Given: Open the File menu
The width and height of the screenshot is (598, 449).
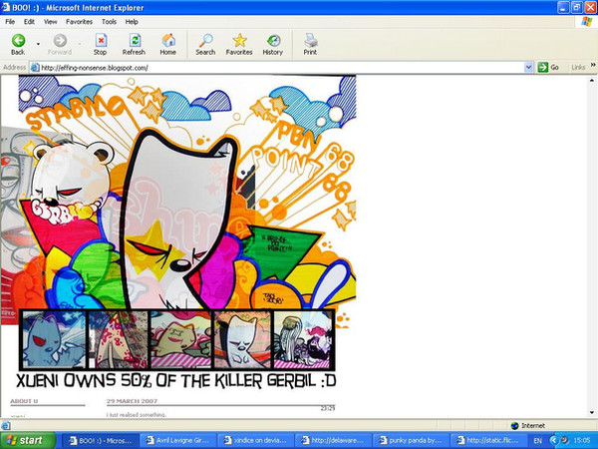Looking at the screenshot, I should click(10, 22).
